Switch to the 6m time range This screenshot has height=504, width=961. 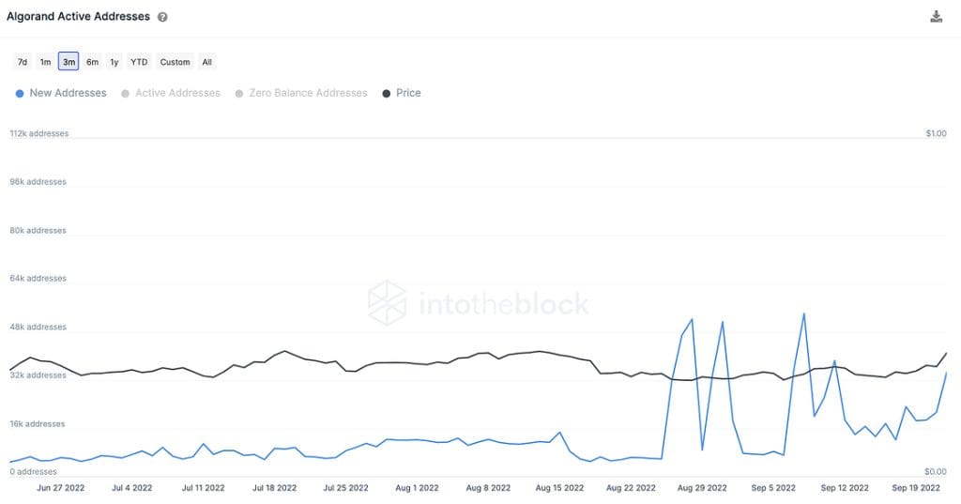tap(92, 62)
